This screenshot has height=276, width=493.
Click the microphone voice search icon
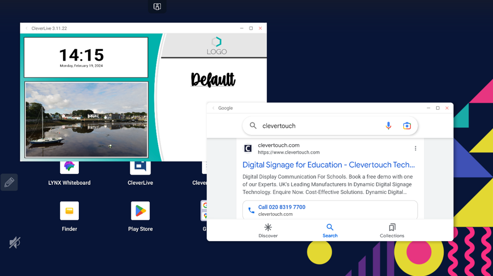click(388, 126)
